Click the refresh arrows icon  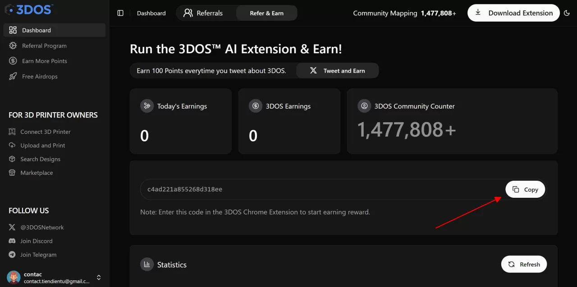point(512,264)
